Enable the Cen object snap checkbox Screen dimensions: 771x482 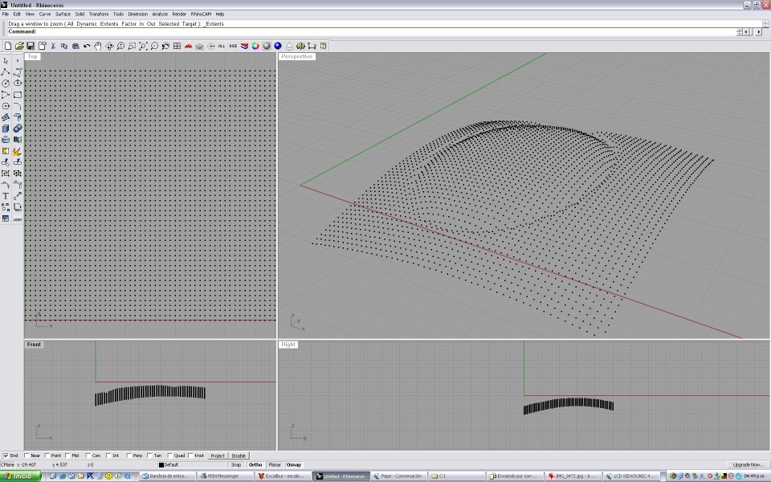click(88, 455)
